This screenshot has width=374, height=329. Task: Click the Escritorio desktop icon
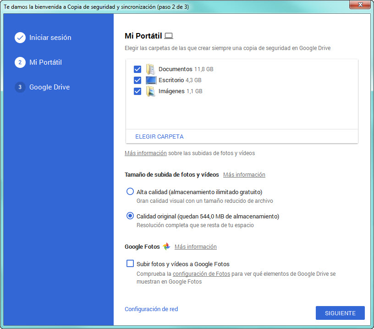[151, 80]
